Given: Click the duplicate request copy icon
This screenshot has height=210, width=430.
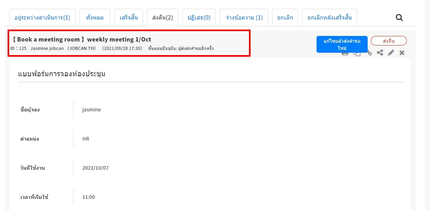Looking at the screenshot, I should click(357, 53).
